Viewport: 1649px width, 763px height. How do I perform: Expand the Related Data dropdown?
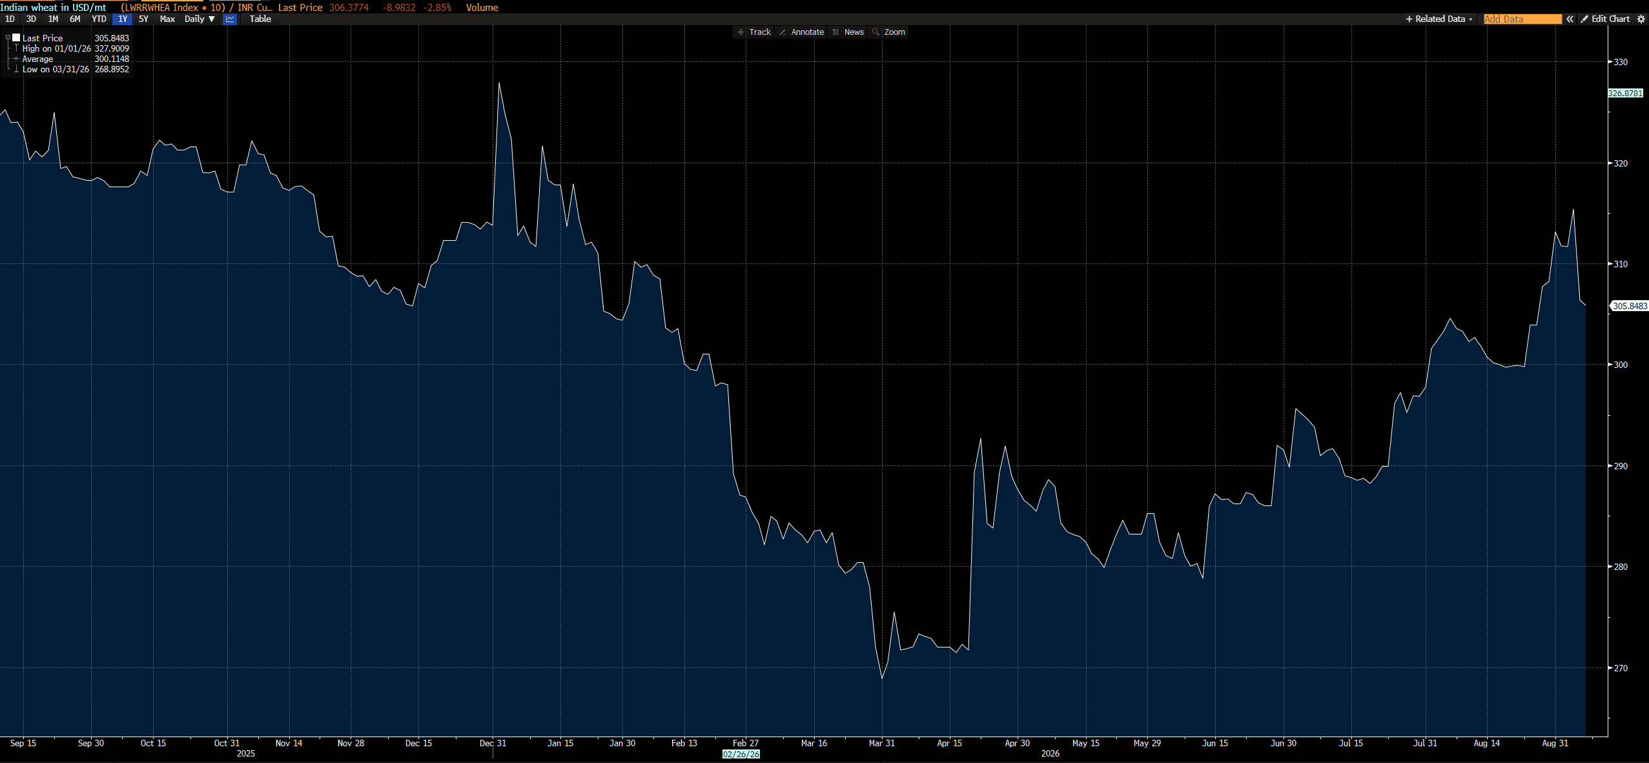tap(1440, 19)
